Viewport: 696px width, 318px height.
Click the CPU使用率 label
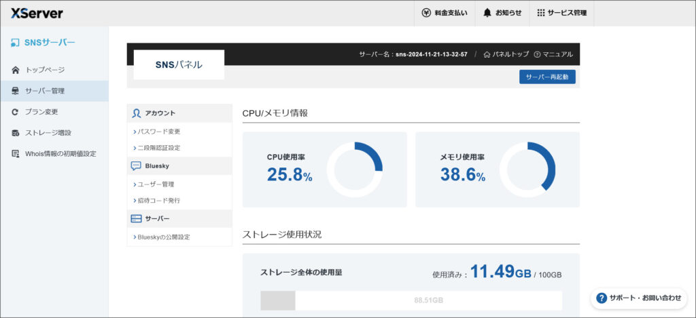pyautogui.click(x=286, y=157)
